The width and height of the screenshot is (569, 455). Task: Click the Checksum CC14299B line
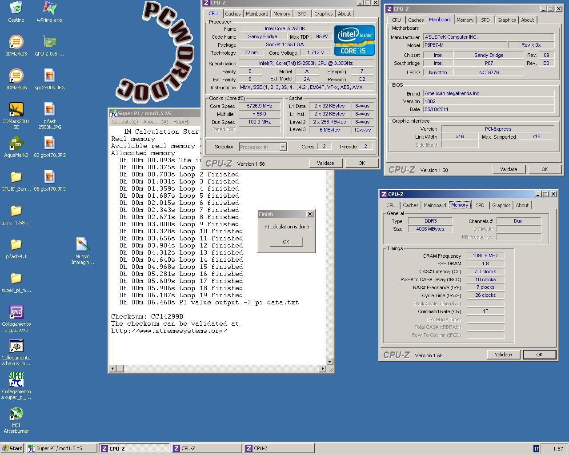pos(147,317)
